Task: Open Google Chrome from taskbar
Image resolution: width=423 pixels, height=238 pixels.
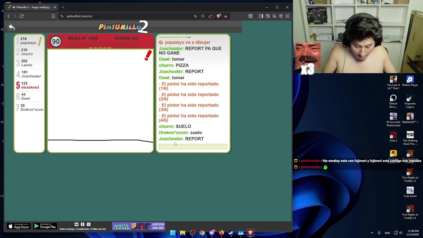Action: 202,233
